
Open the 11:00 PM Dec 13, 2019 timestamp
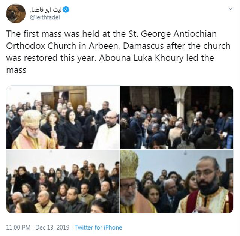click(38, 227)
